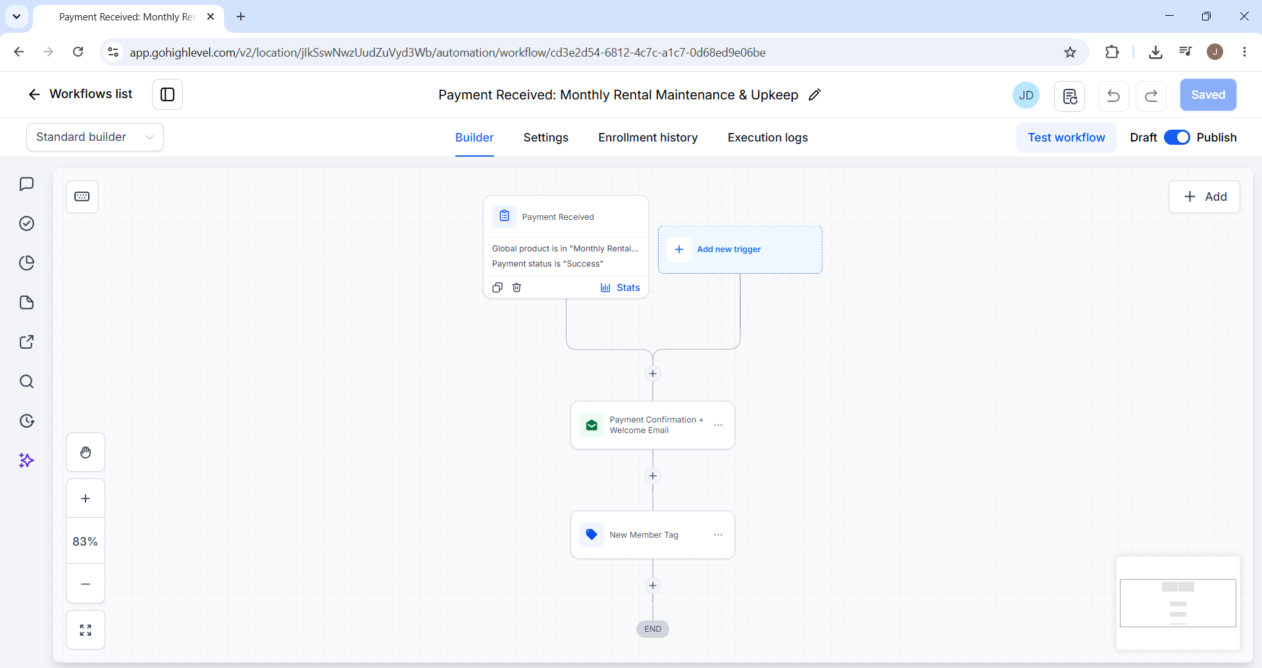The height and width of the screenshot is (668, 1262).
Task: Open the checkmark circle sidebar icon
Action: click(x=26, y=224)
